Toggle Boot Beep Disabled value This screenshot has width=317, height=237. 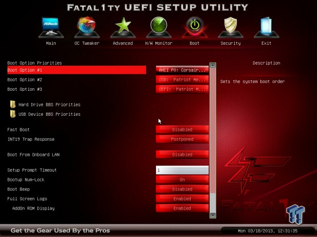click(x=182, y=189)
